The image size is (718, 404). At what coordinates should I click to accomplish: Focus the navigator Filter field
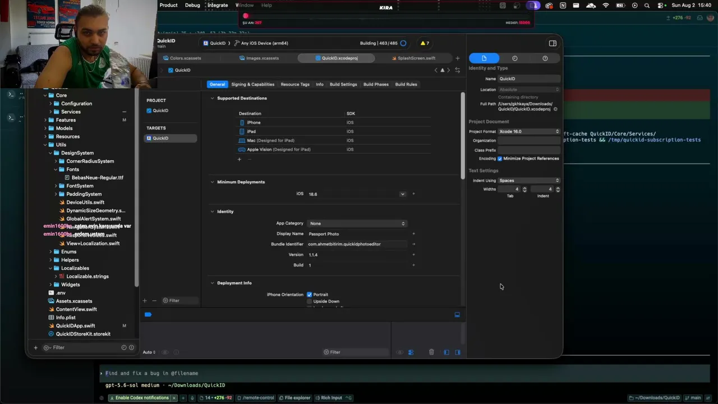[x=79, y=348]
